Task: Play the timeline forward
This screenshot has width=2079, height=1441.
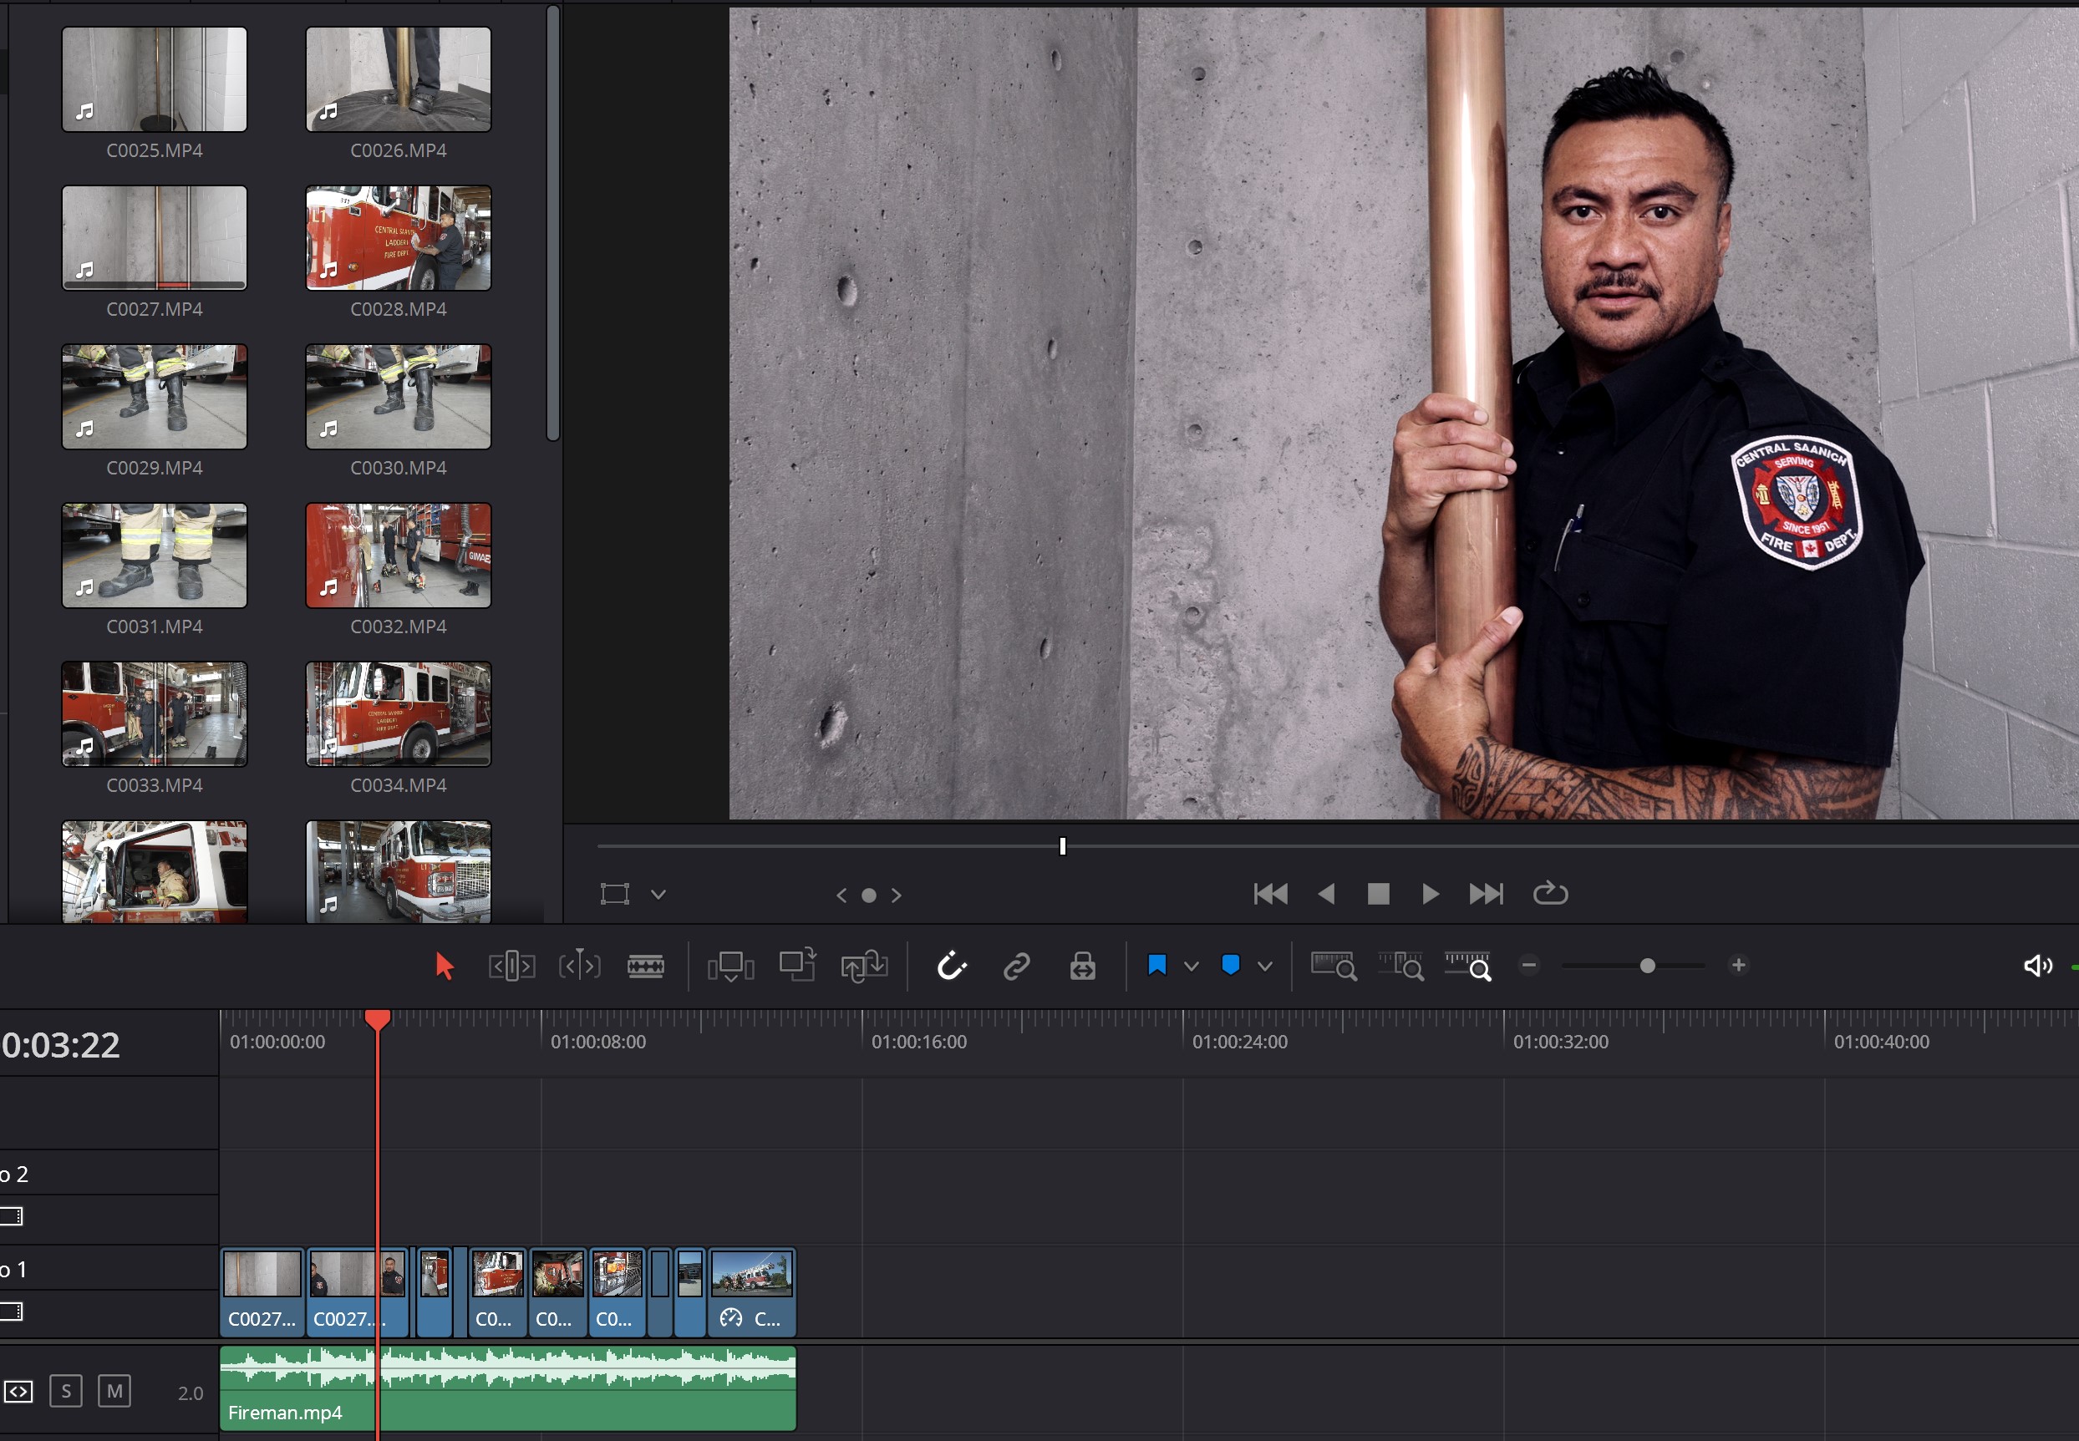Action: point(1431,894)
